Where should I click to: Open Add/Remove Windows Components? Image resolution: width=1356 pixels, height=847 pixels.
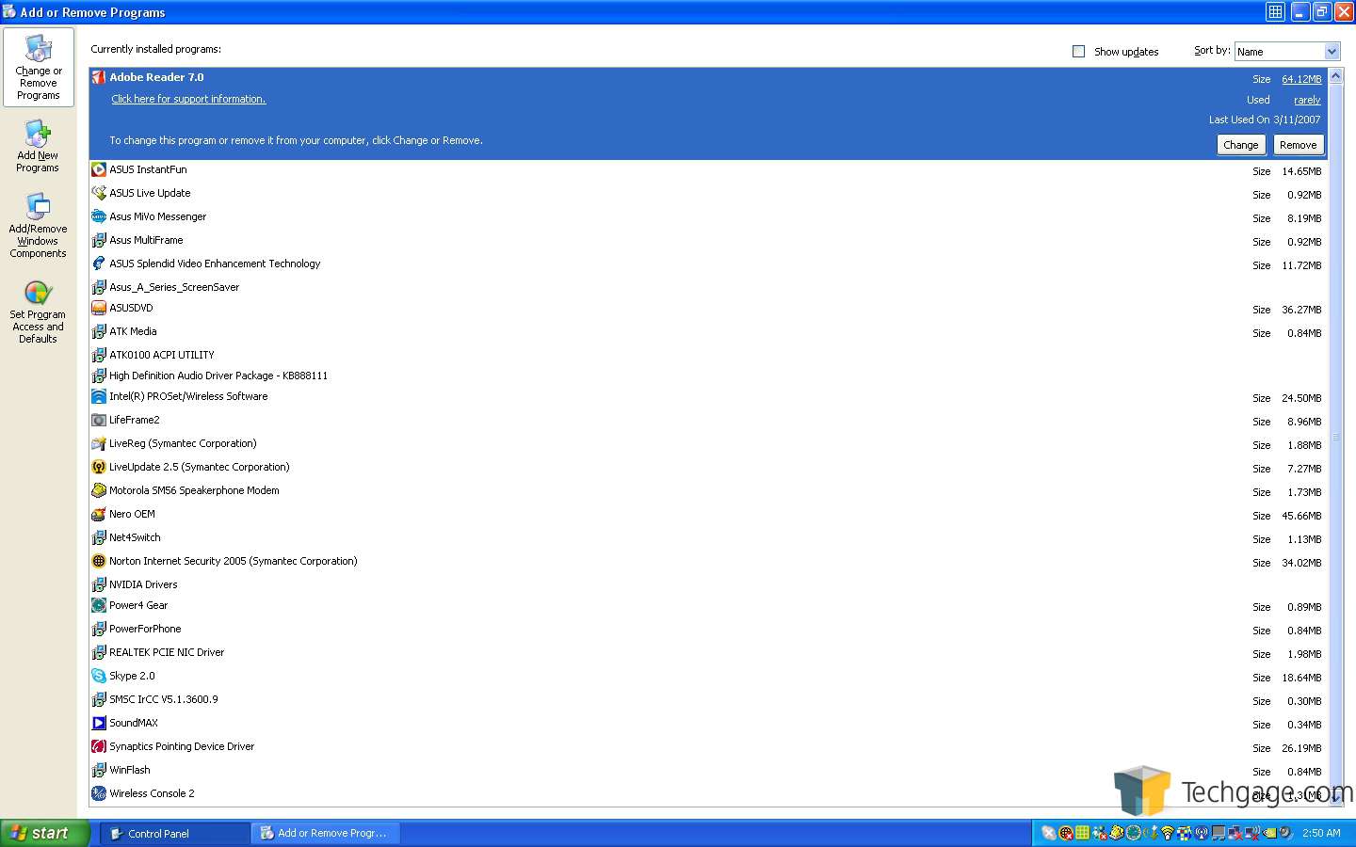(38, 226)
